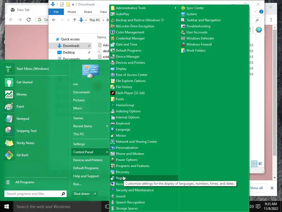Select Desktop in Explorer navigation pane
The height and width of the screenshot is (212, 282).
coord(69,52)
